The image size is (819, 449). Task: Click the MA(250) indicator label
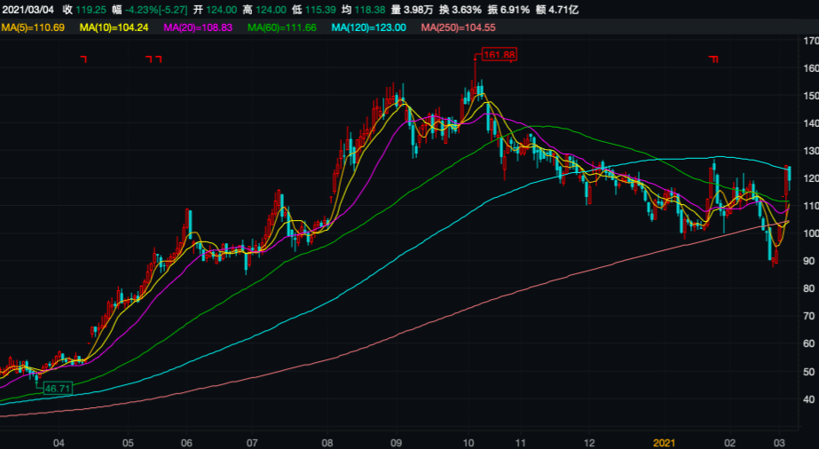(x=457, y=28)
